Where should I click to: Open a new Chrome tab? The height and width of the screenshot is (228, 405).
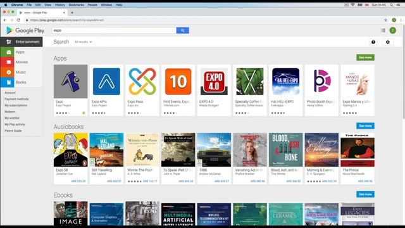[72, 13]
